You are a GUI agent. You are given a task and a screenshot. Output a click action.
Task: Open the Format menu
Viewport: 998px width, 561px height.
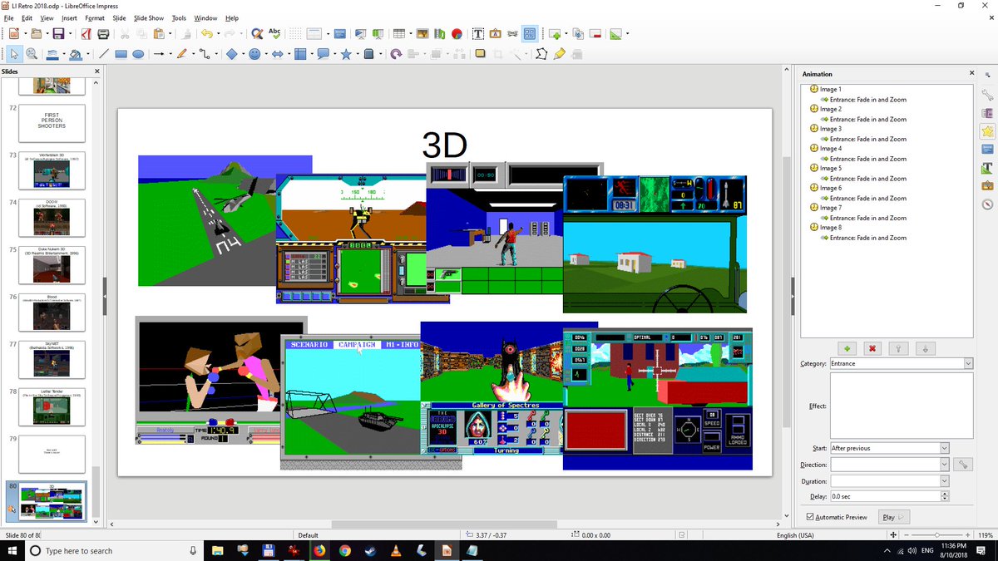pos(95,17)
